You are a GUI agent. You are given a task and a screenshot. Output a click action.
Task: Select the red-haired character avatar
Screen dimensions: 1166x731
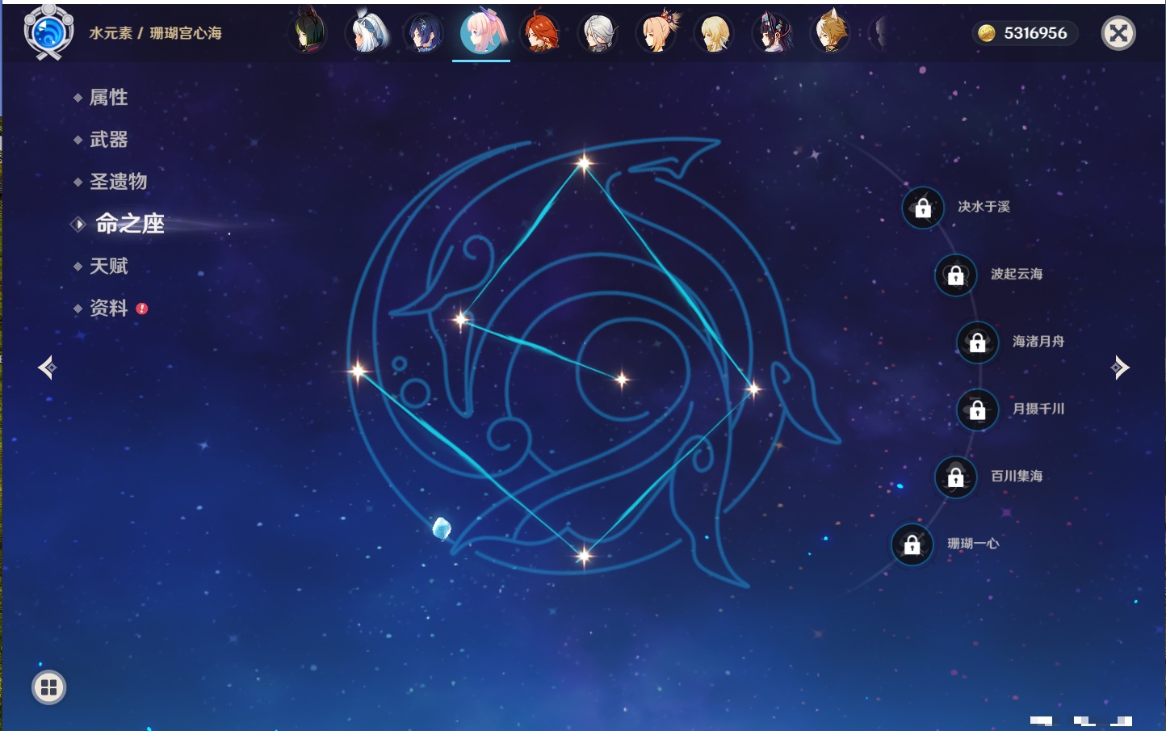point(540,33)
